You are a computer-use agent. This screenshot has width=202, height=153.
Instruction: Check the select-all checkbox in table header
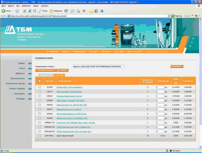(39, 81)
